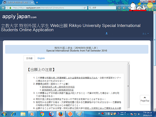Click the JP language indicator in tray
This screenshot has height=117, width=156.
pyautogui.click(x=99, y=114)
